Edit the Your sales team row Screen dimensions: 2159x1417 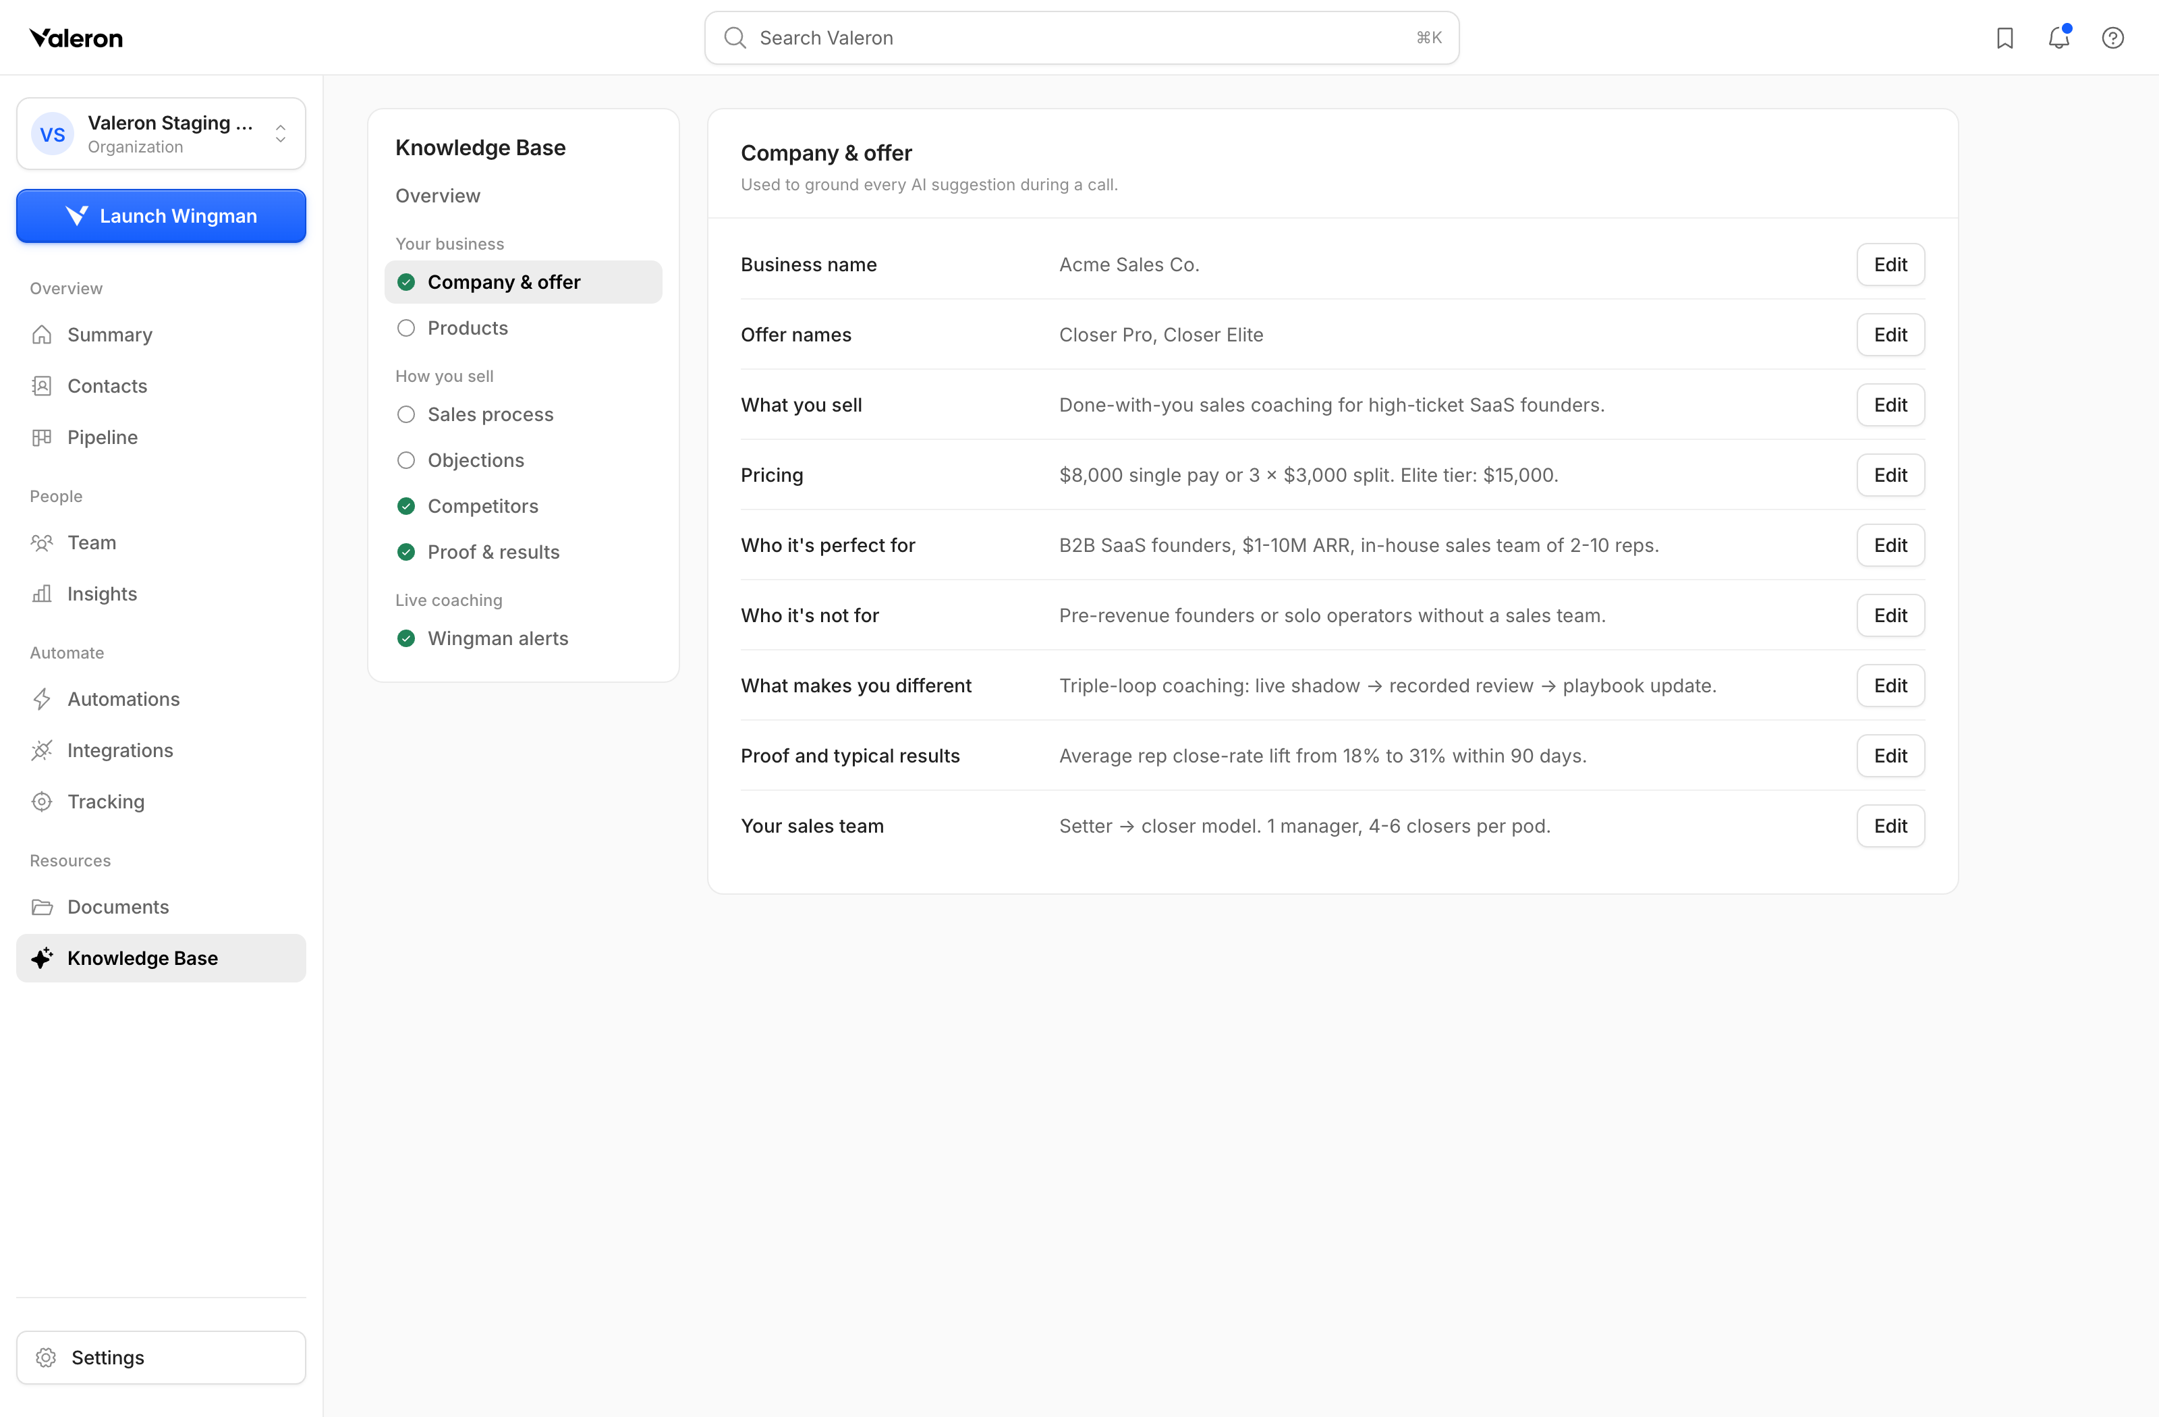(x=1890, y=825)
